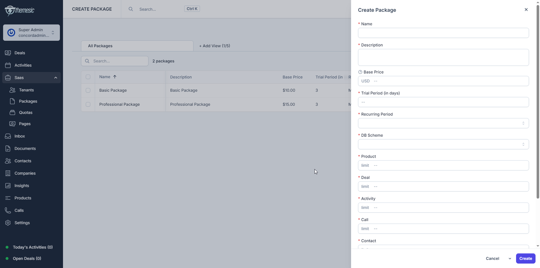The width and height of the screenshot is (540, 268).
Task: Click the Settings gear icon
Action: point(8,223)
